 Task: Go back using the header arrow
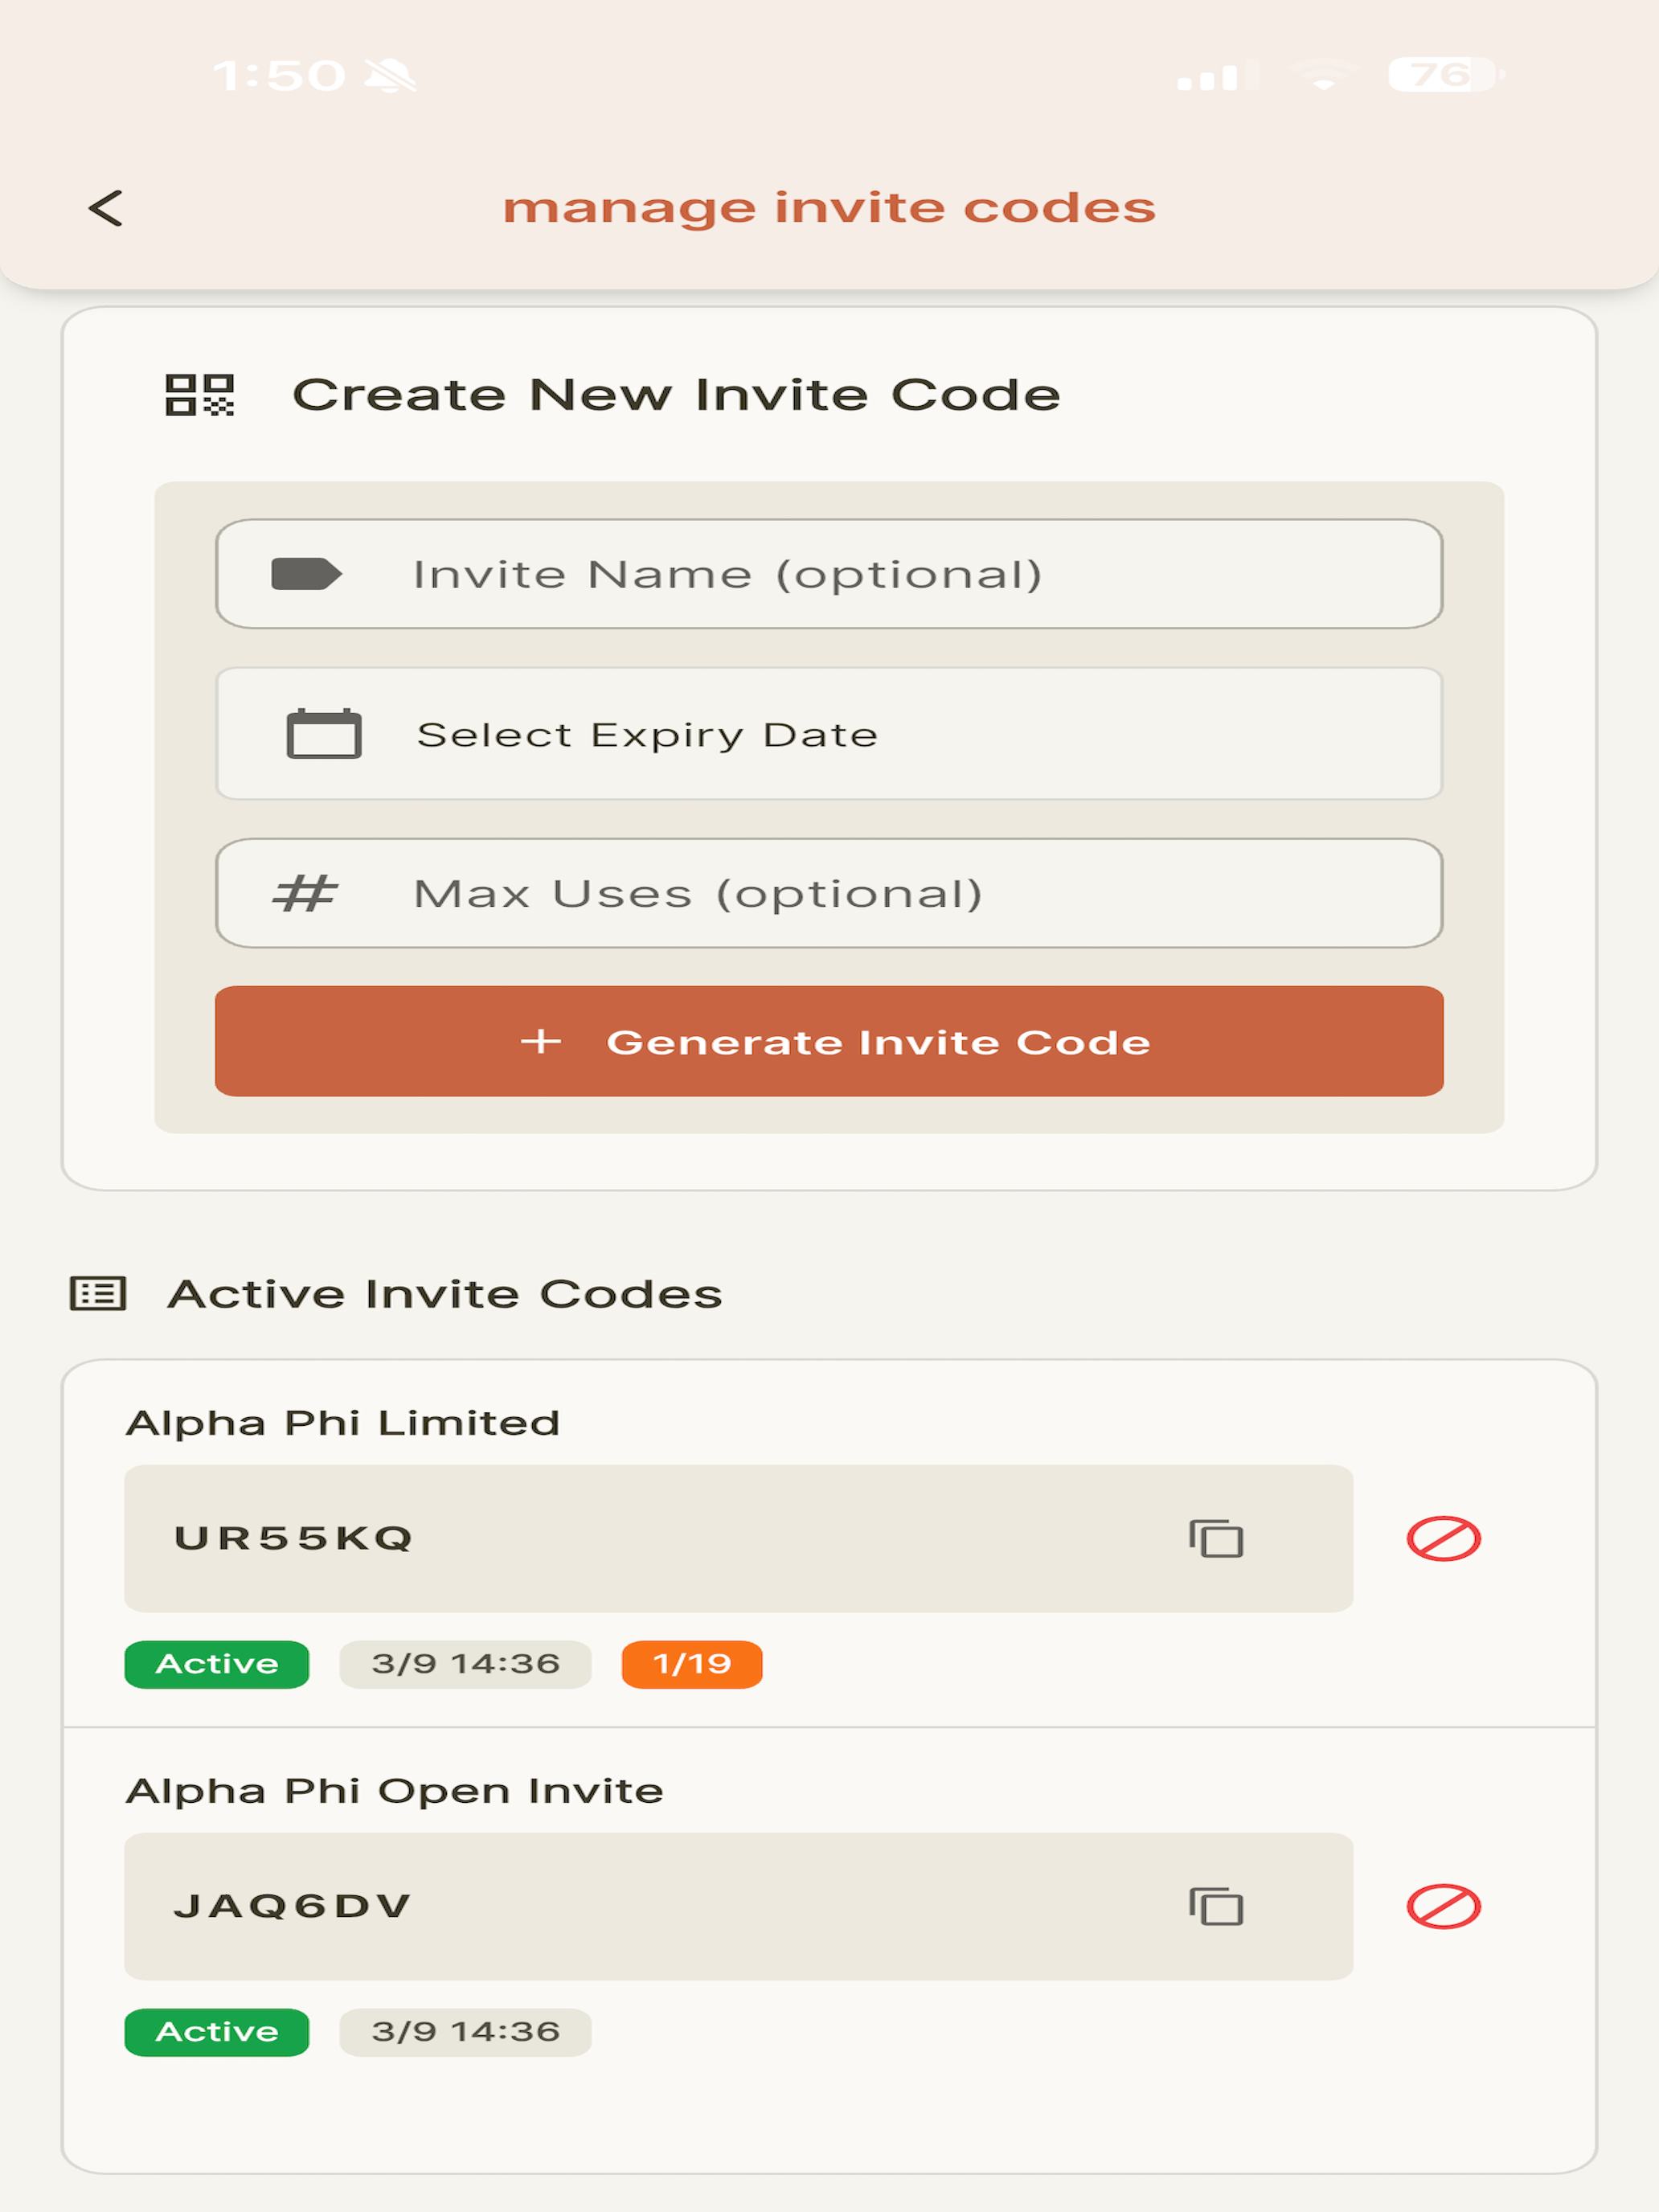click(x=106, y=208)
